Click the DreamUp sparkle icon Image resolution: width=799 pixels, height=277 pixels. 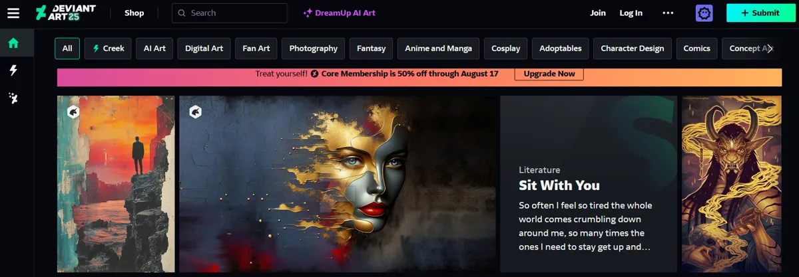[x=308, y=13]
